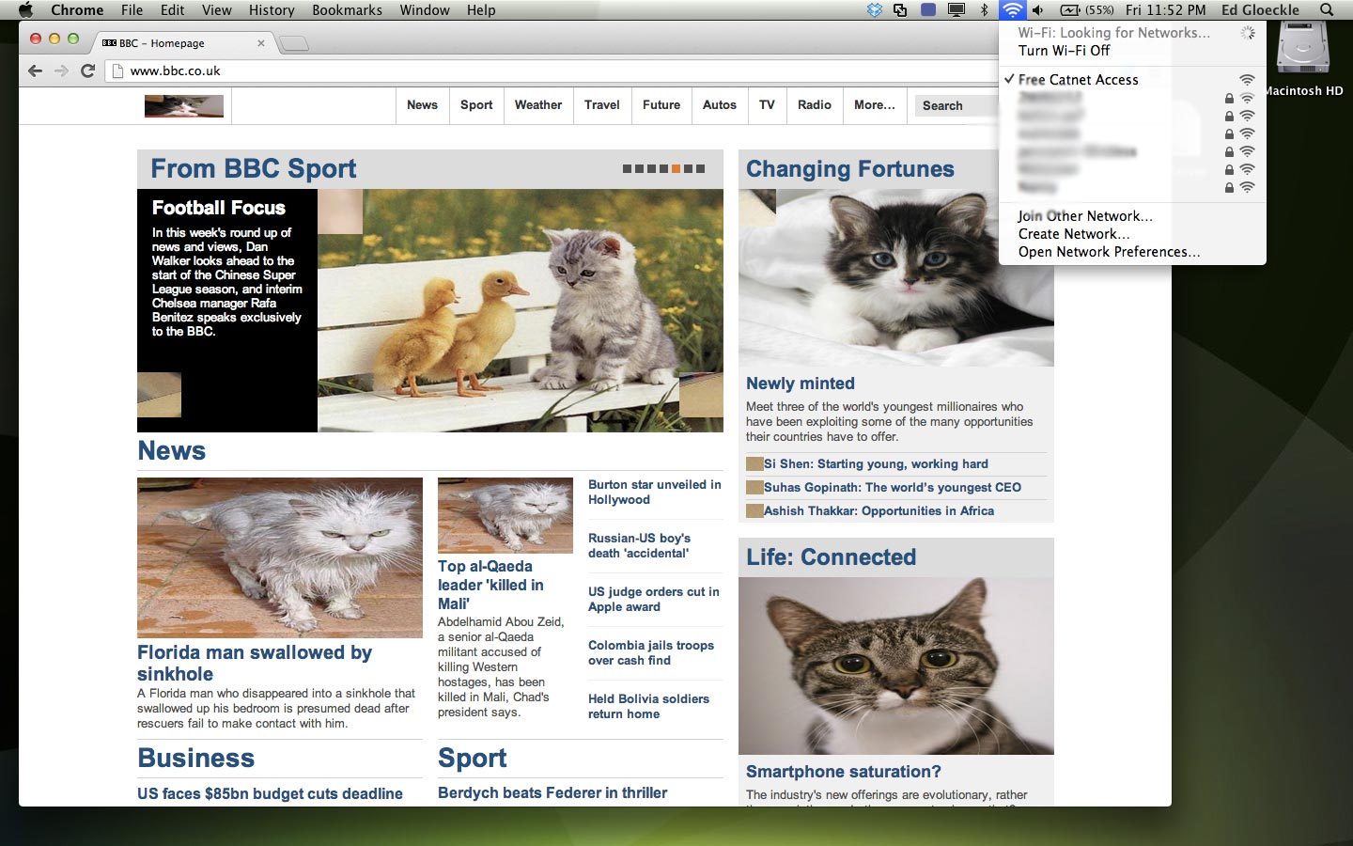Close the Wi-Fi menu via its icon
This screenshot has height=846, width=1353.
pos(1012,10)
